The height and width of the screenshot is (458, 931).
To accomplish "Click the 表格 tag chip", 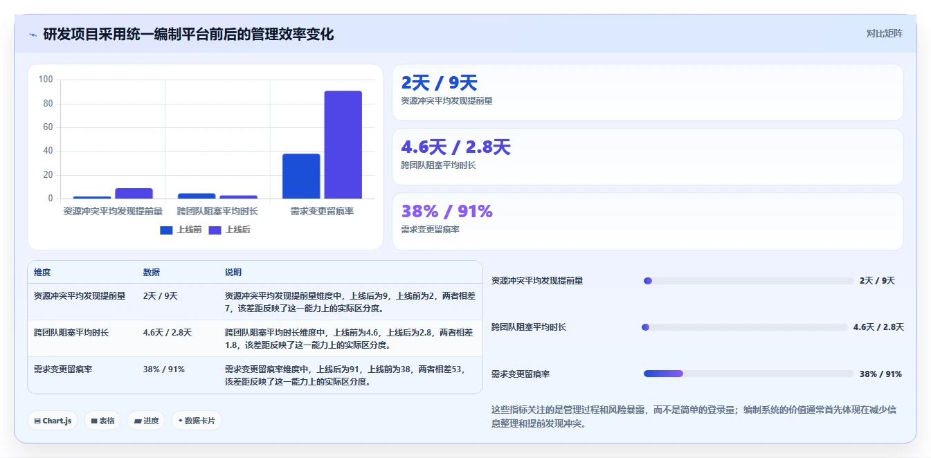I will [102, 421].
